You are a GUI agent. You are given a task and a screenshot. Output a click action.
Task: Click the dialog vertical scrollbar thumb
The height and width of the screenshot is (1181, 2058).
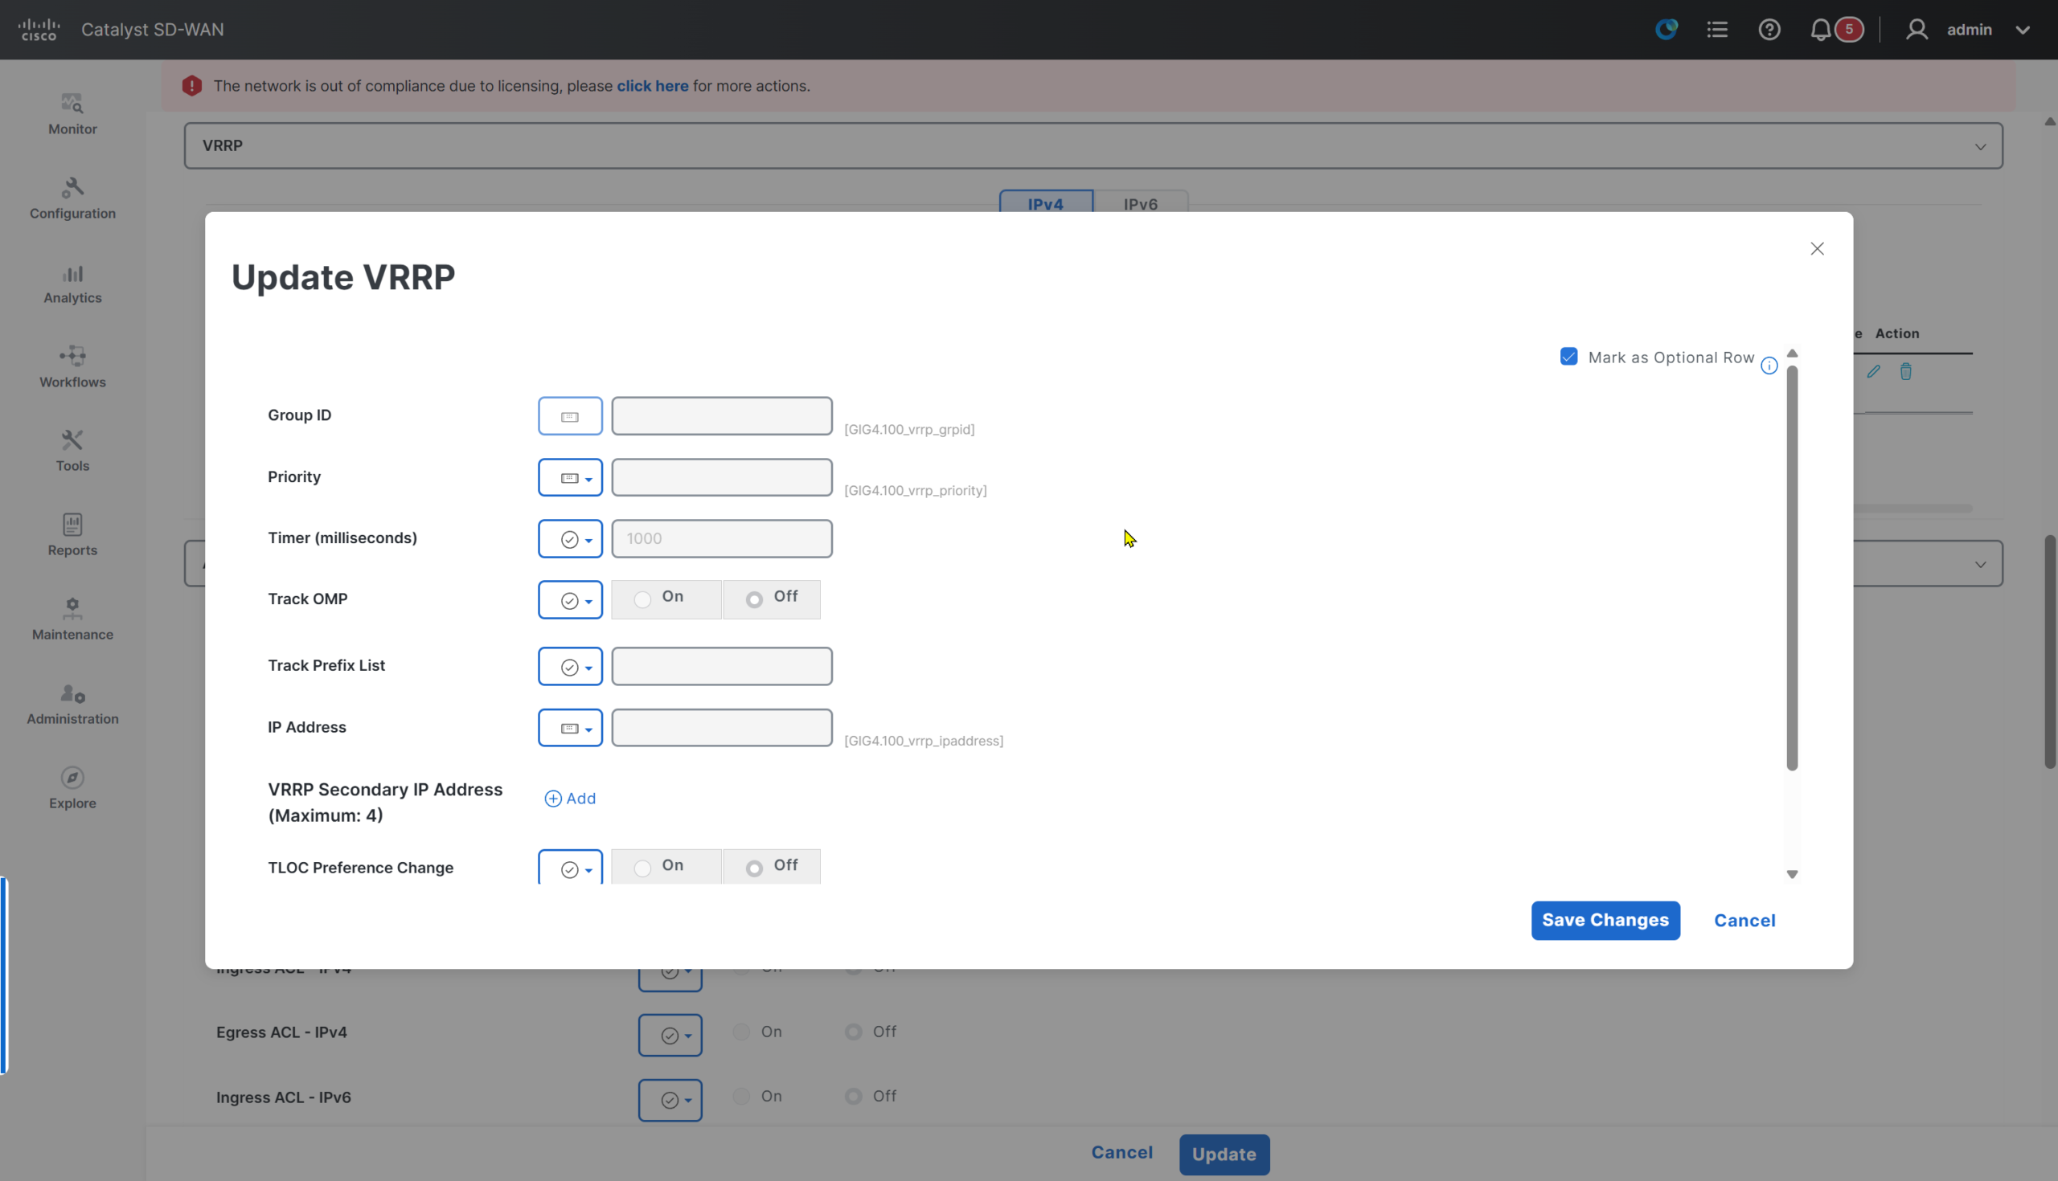pyautogui.click(x=1792, y=568)
